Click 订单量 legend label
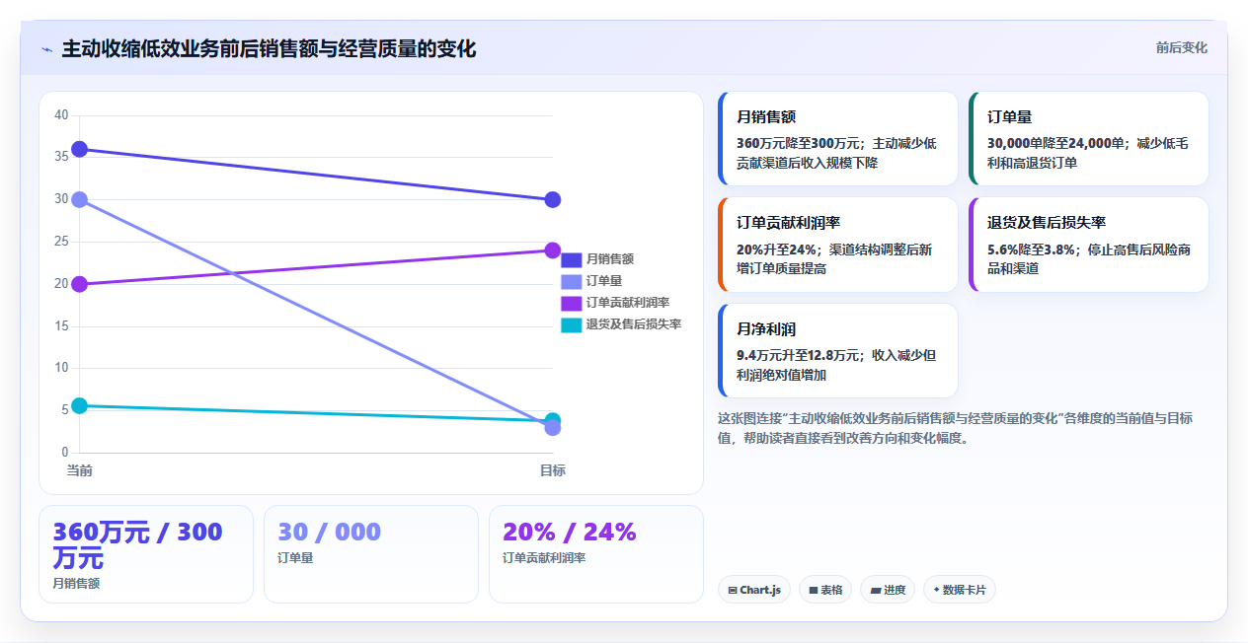 pos(604,281)
